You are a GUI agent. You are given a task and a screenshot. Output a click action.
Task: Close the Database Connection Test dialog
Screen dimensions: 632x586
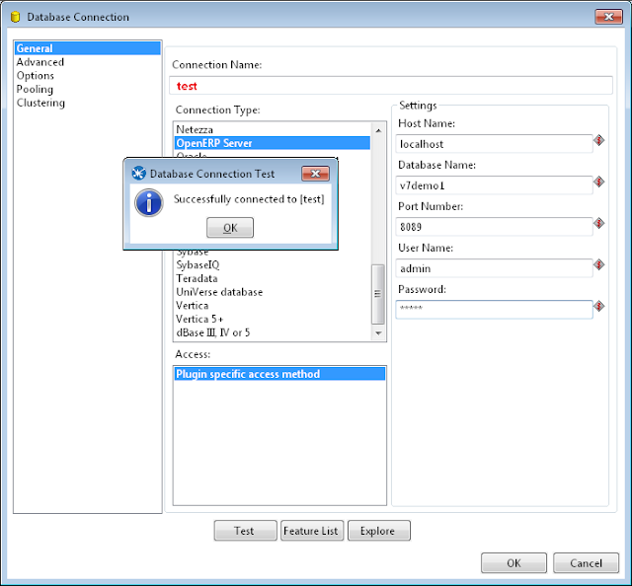coord(316,174)
